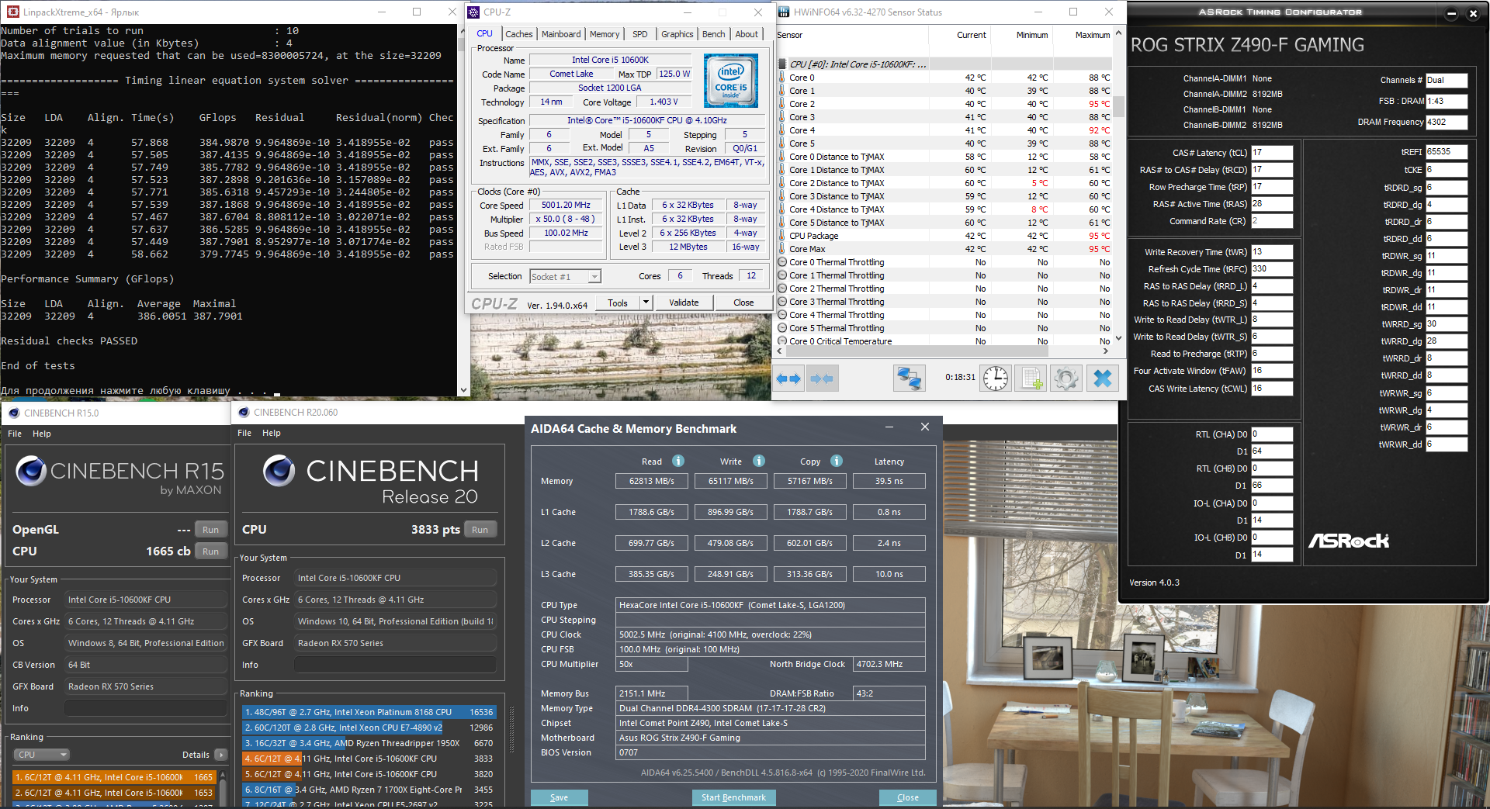Open the File menu in Cinebench R20
Screen dimensions: 1490x809
[244, 433]
